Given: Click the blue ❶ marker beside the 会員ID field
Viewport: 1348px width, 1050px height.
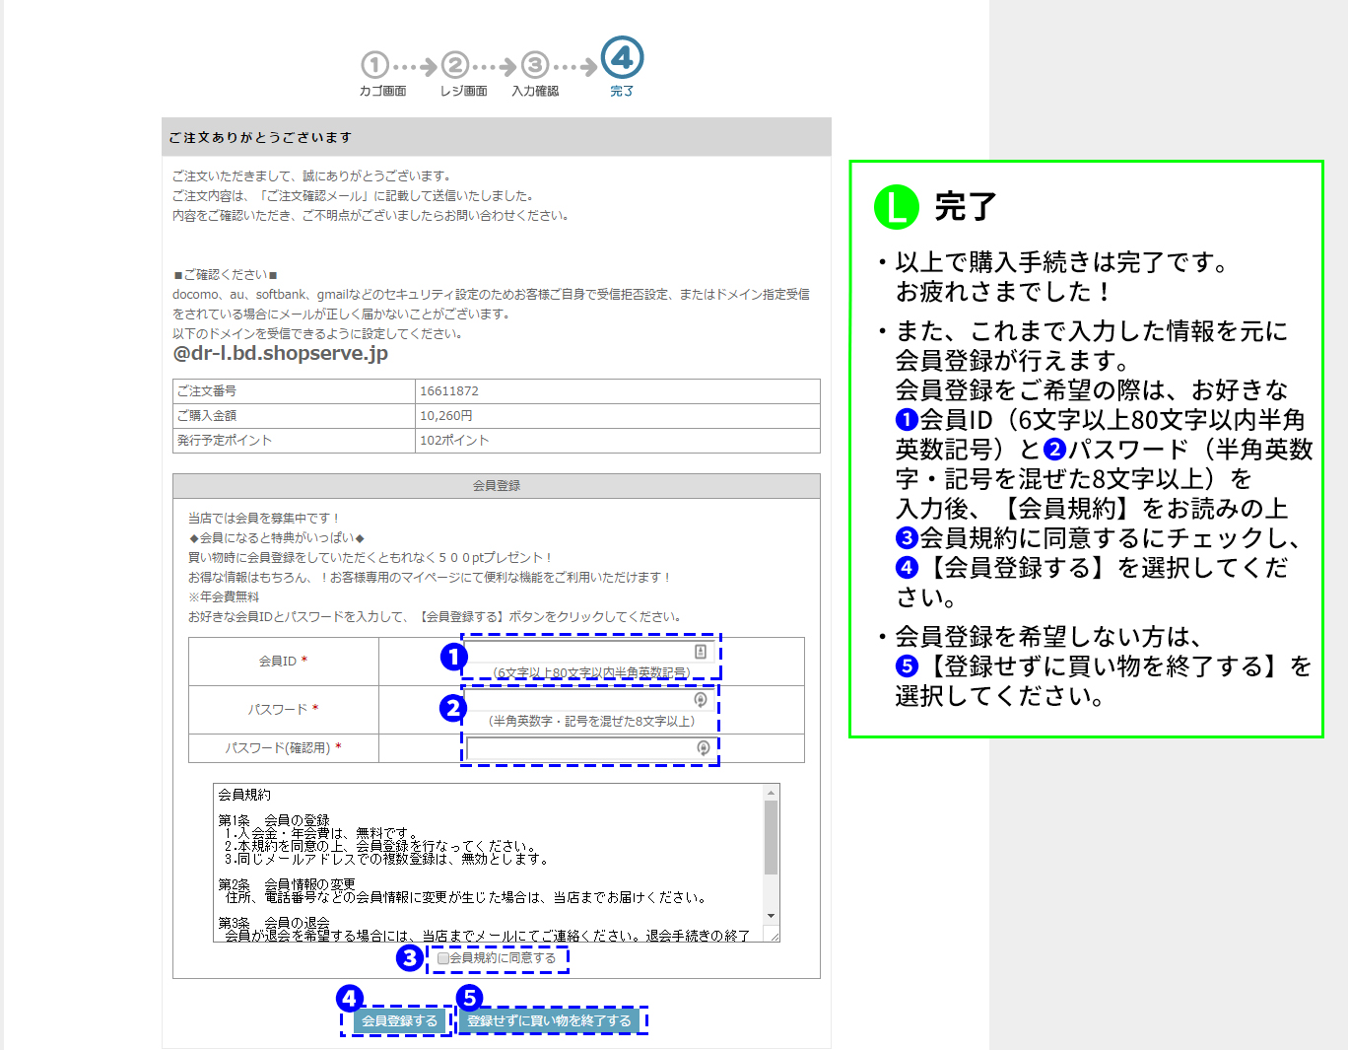Looking at the screenshot, I should tap(452, 655).
